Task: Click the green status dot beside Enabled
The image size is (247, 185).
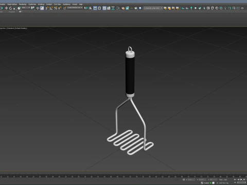Action: (x=210, y=183)
